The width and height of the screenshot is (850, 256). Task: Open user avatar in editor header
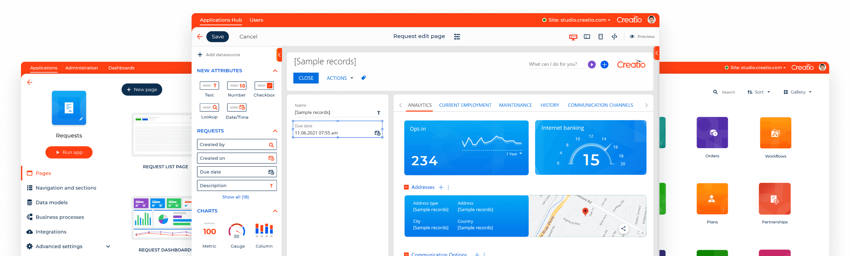(x=651, y=20)
